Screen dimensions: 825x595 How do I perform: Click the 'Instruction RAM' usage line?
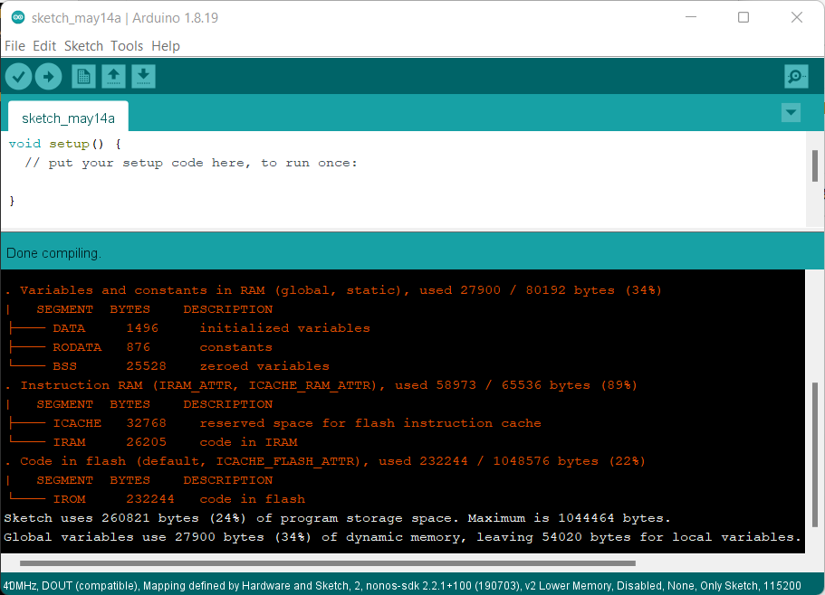[321, 385]
